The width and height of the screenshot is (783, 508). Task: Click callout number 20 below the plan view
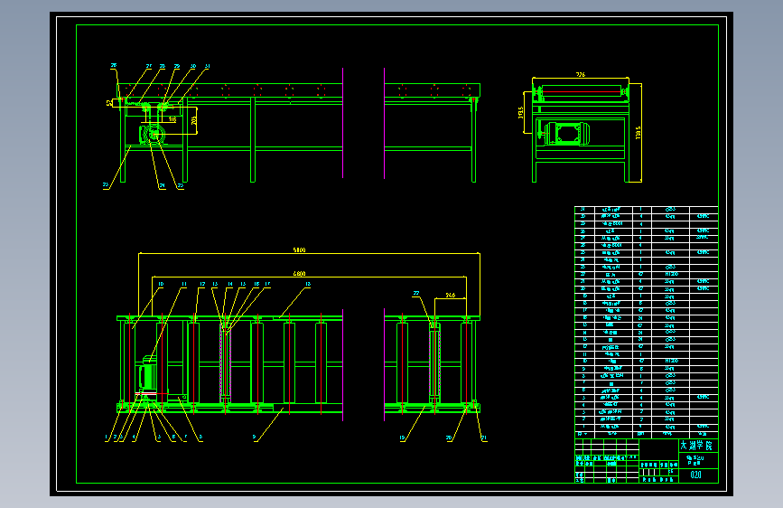[449, 438]
